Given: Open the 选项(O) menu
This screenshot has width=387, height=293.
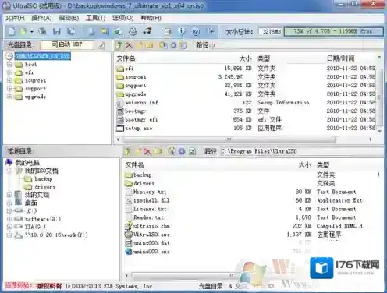Looking at the screenshot, I should 123,18.
